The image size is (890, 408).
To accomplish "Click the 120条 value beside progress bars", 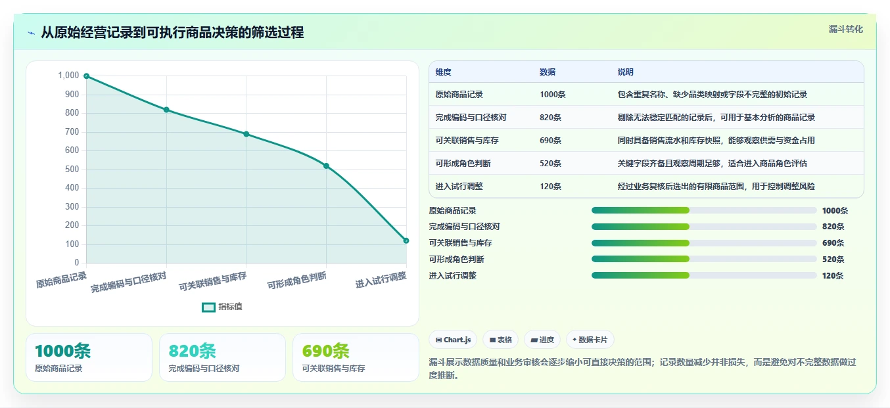I will point(833,276).
